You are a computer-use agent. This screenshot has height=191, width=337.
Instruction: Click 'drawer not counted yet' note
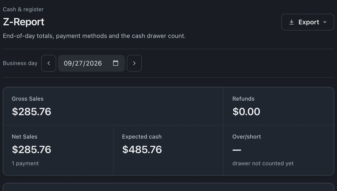263,164
